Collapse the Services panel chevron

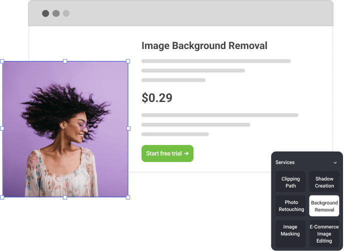point(335,162)
